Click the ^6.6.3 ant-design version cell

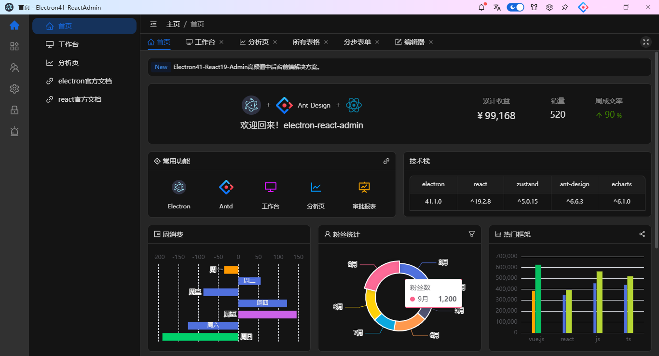[575, 202]
